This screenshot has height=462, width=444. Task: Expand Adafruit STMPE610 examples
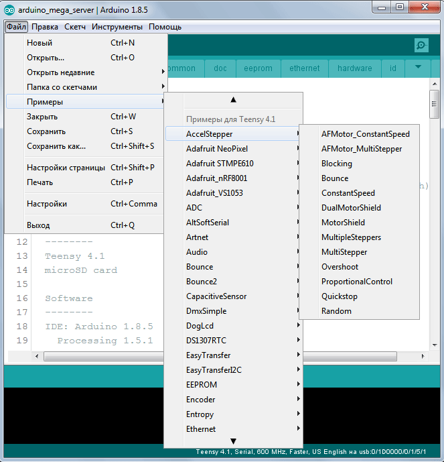[x=233, y=164]
